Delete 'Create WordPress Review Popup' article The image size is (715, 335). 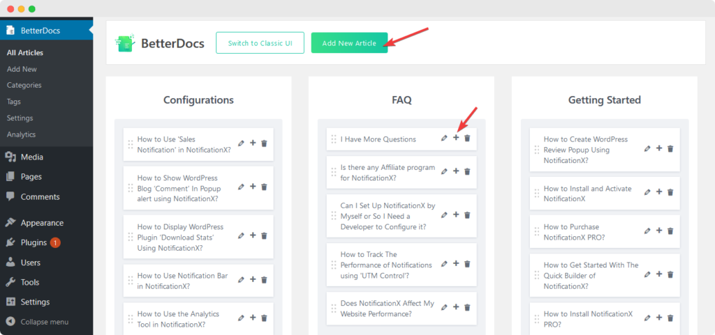coord(670,148)
